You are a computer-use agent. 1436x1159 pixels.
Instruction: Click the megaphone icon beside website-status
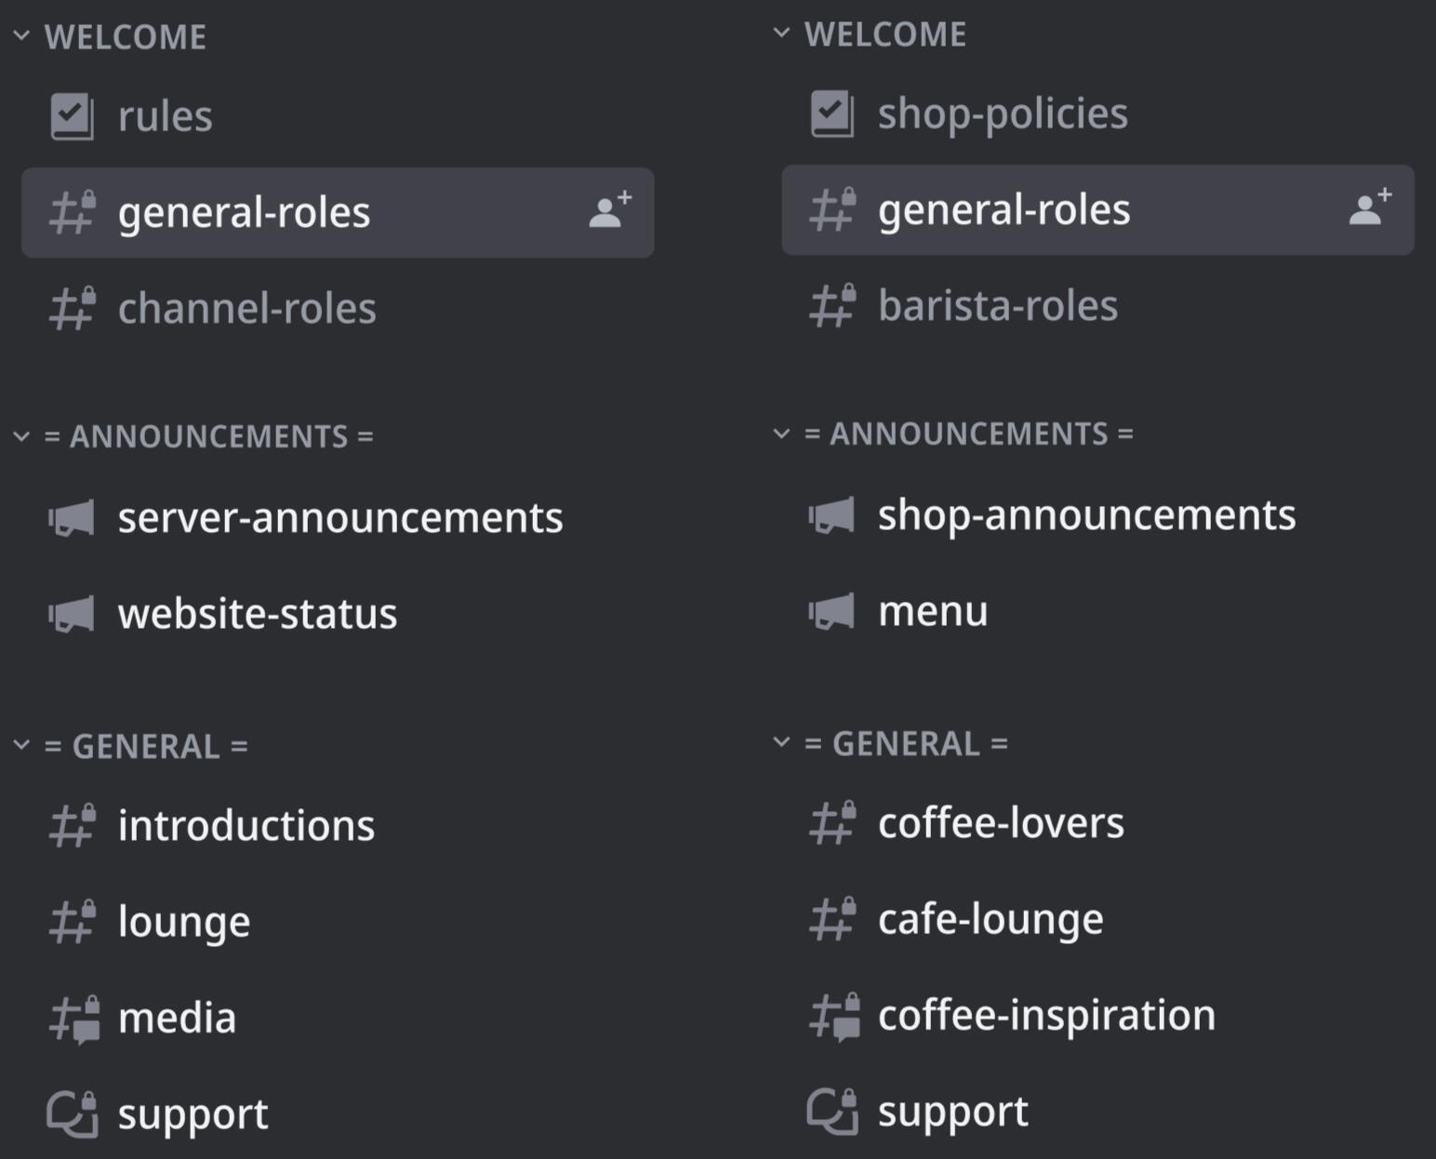click(x=72, y=614)
